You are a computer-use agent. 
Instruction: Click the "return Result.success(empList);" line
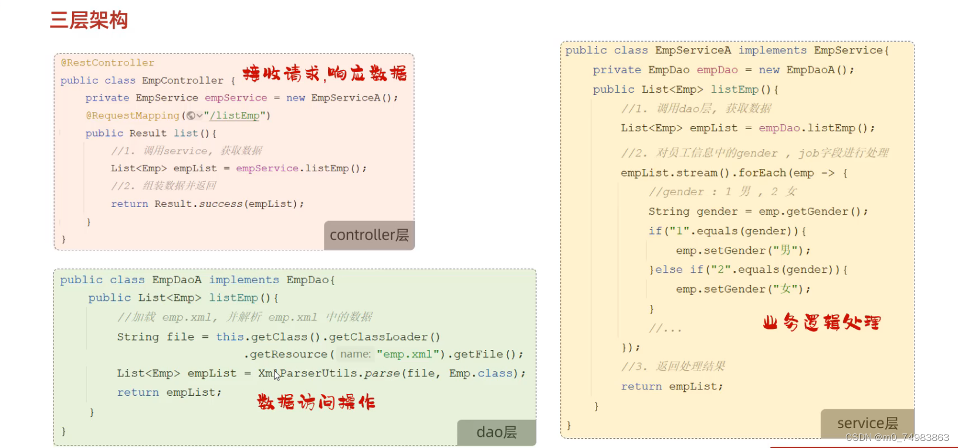click(x=208, y=203)
